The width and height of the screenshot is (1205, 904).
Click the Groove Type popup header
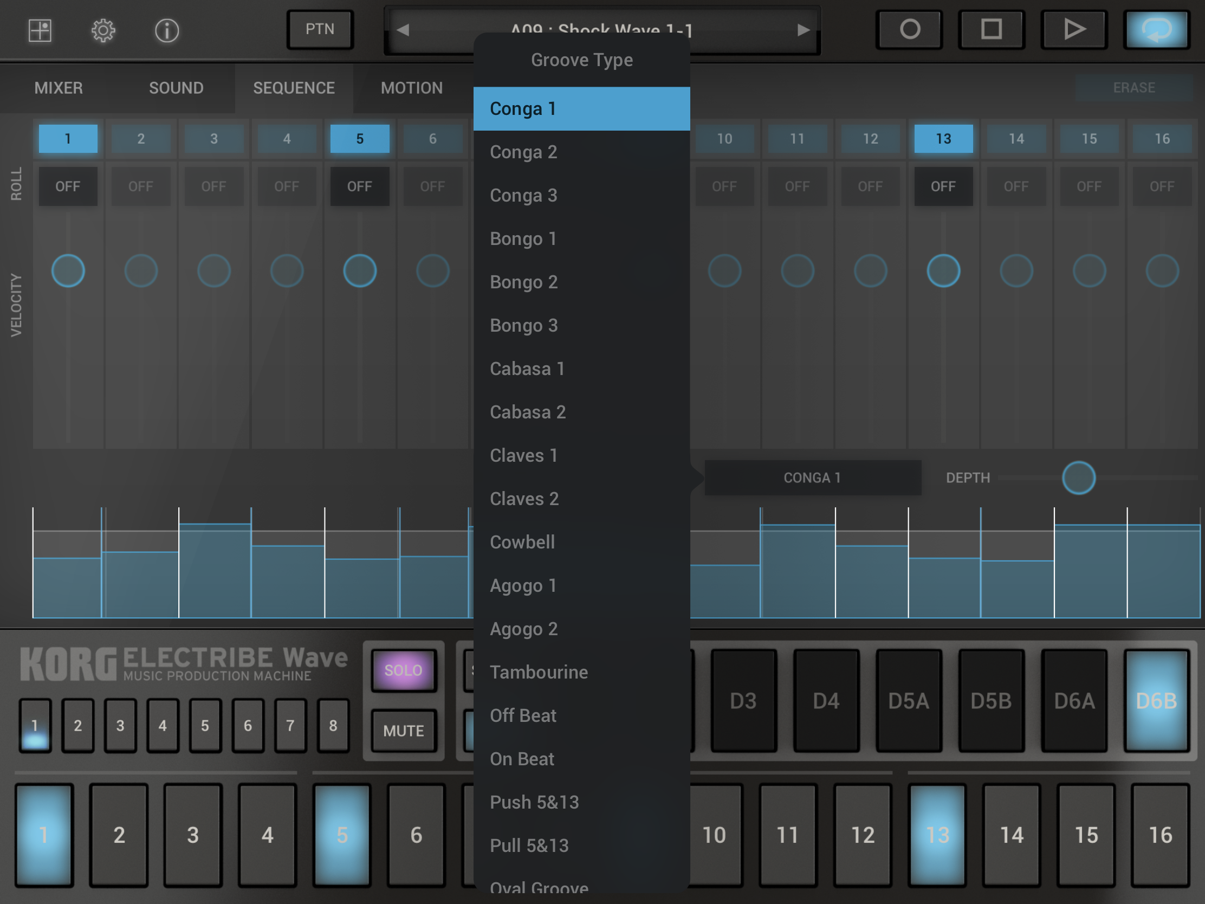coord(581,60)
